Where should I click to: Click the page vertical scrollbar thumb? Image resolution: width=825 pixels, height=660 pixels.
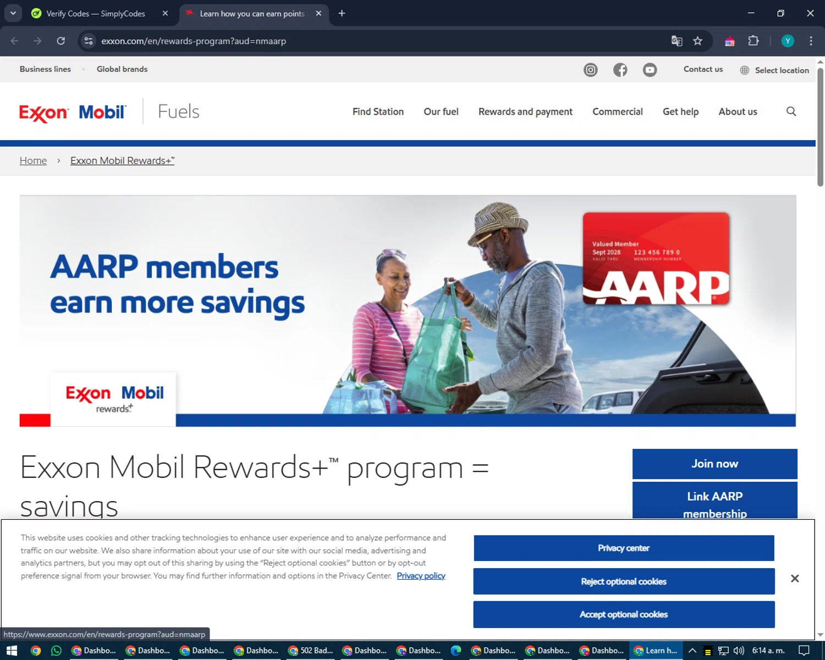click(820, 127)
